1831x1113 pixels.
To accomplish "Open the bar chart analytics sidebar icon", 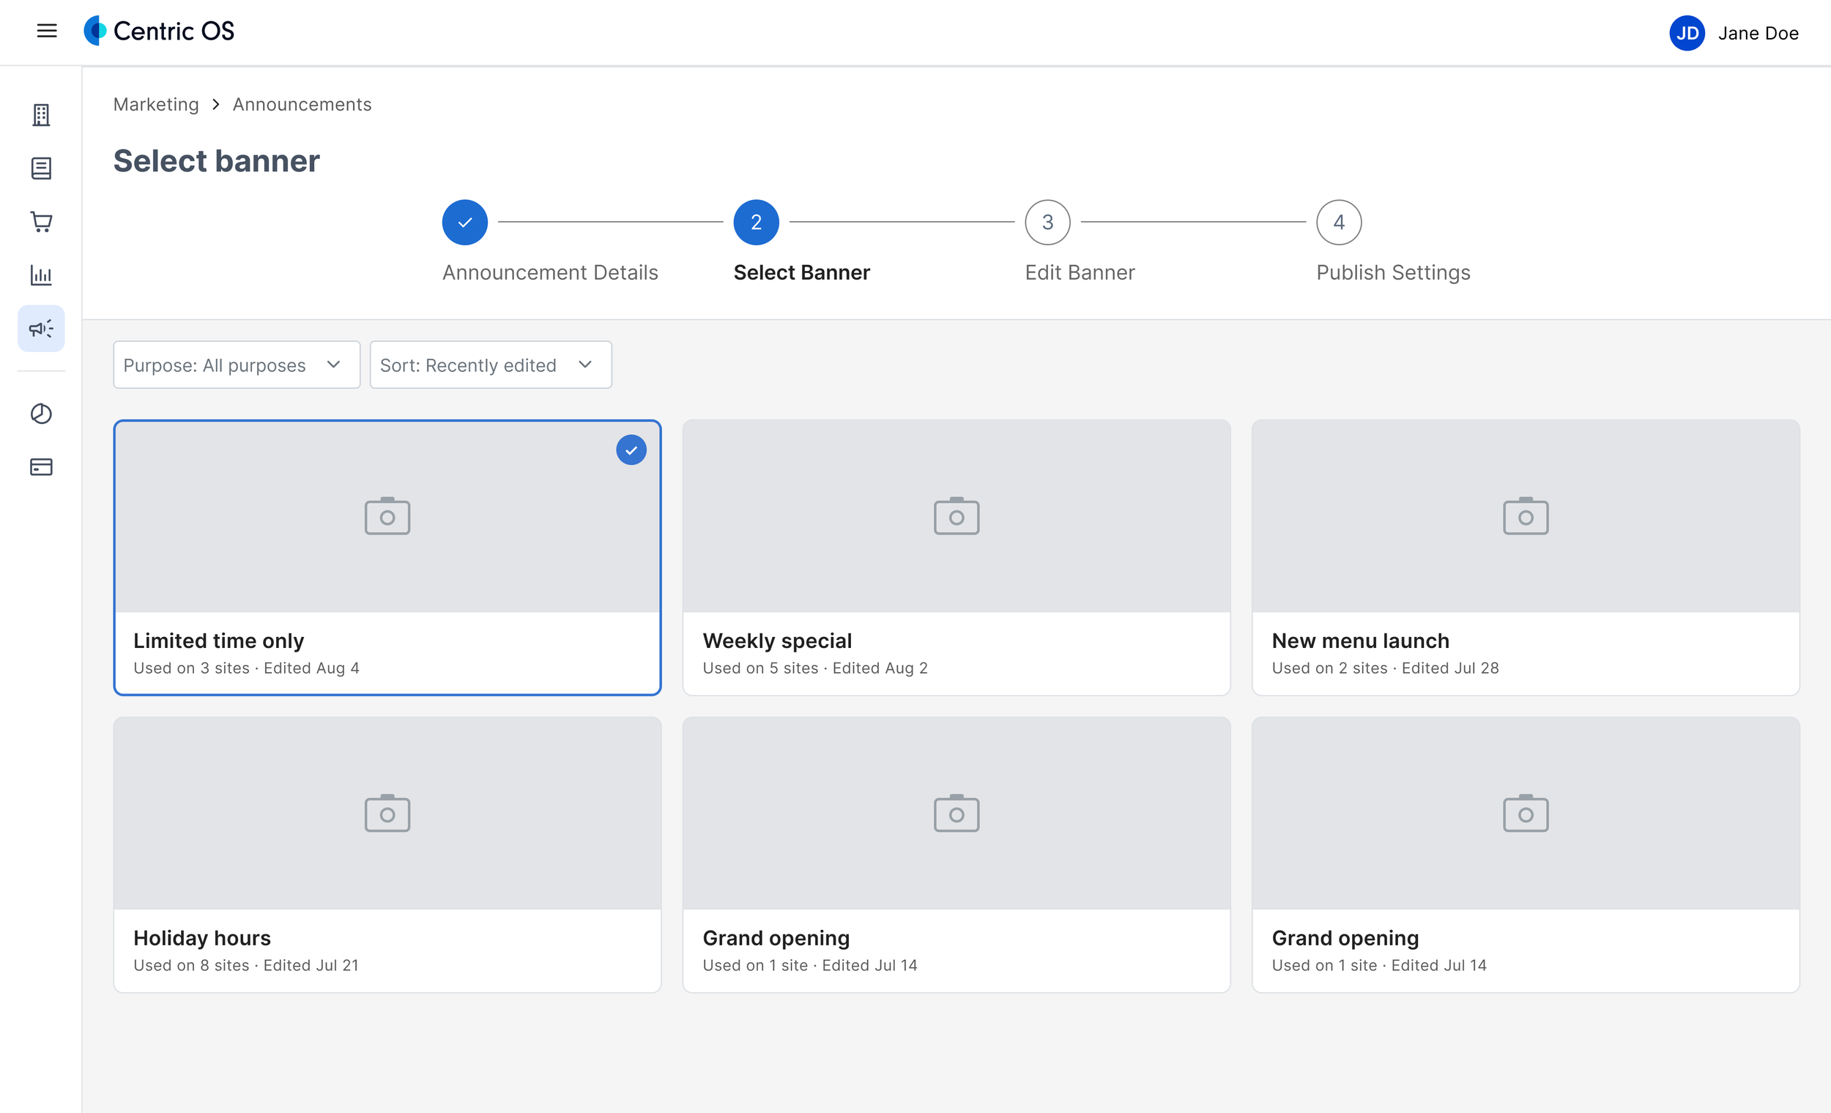I will 41,275.
